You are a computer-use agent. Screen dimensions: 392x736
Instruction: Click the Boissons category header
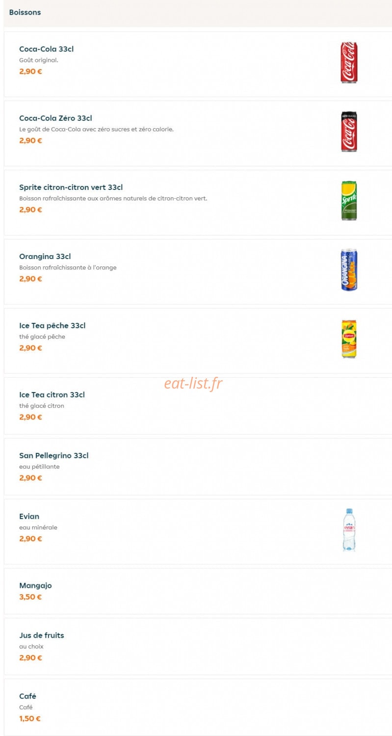tap(25, 12)
